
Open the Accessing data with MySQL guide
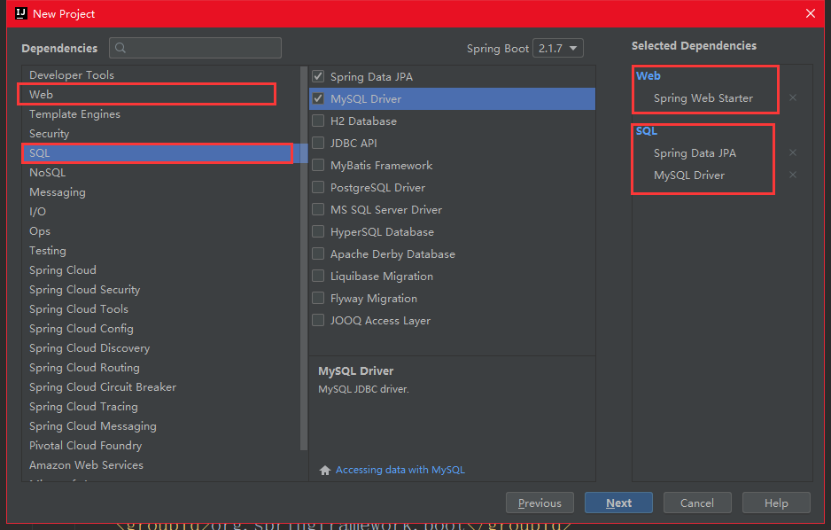coord(400,470)
